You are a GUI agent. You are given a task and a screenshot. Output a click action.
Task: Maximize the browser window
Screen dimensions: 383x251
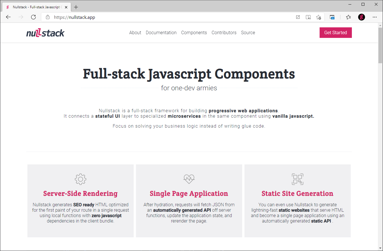tap(363, 4)
